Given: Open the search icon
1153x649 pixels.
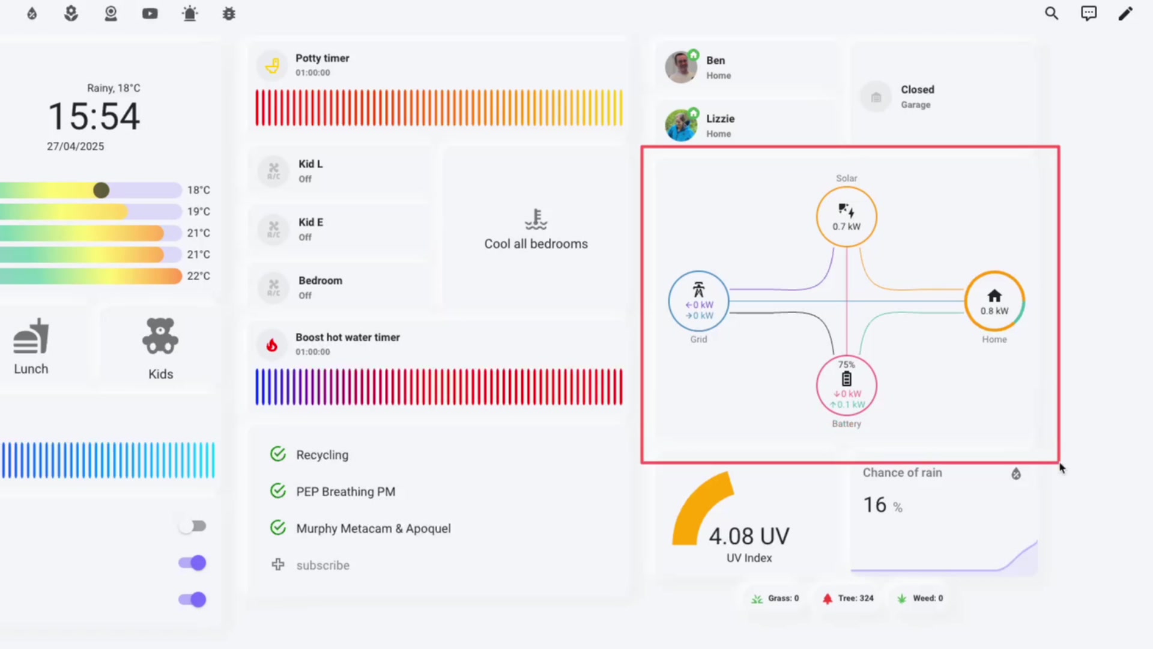Looking at the screenshot, I should 1052,13.
